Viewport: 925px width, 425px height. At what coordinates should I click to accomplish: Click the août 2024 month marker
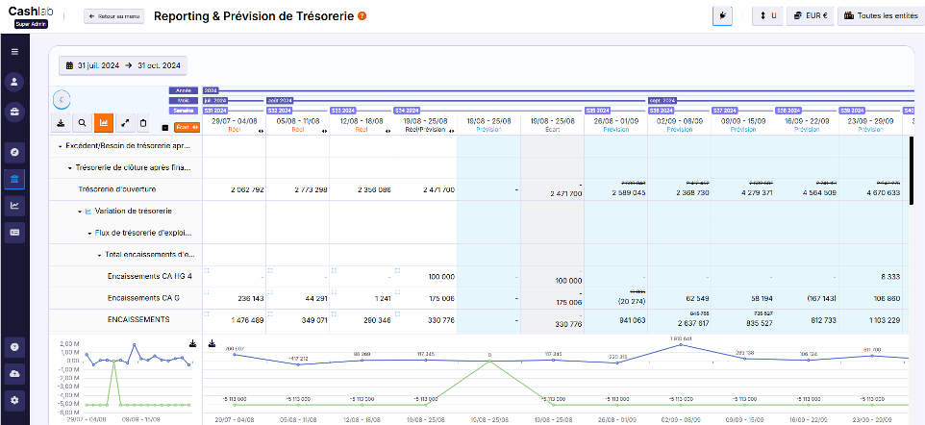tap(280, 101)
